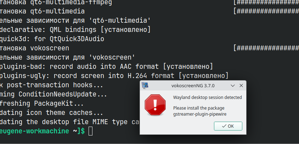Click the vokoscreenNG app icon in dialog title bar

click(145, 85)
